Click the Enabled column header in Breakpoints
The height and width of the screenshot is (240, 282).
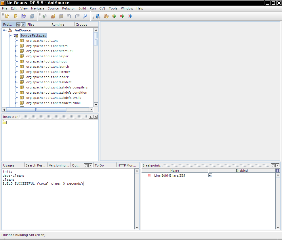point(241,171)
